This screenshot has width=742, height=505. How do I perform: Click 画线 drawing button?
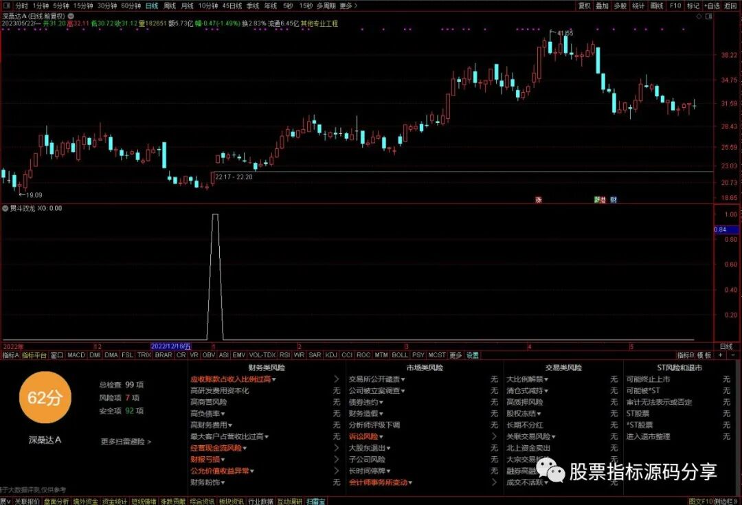657,5
